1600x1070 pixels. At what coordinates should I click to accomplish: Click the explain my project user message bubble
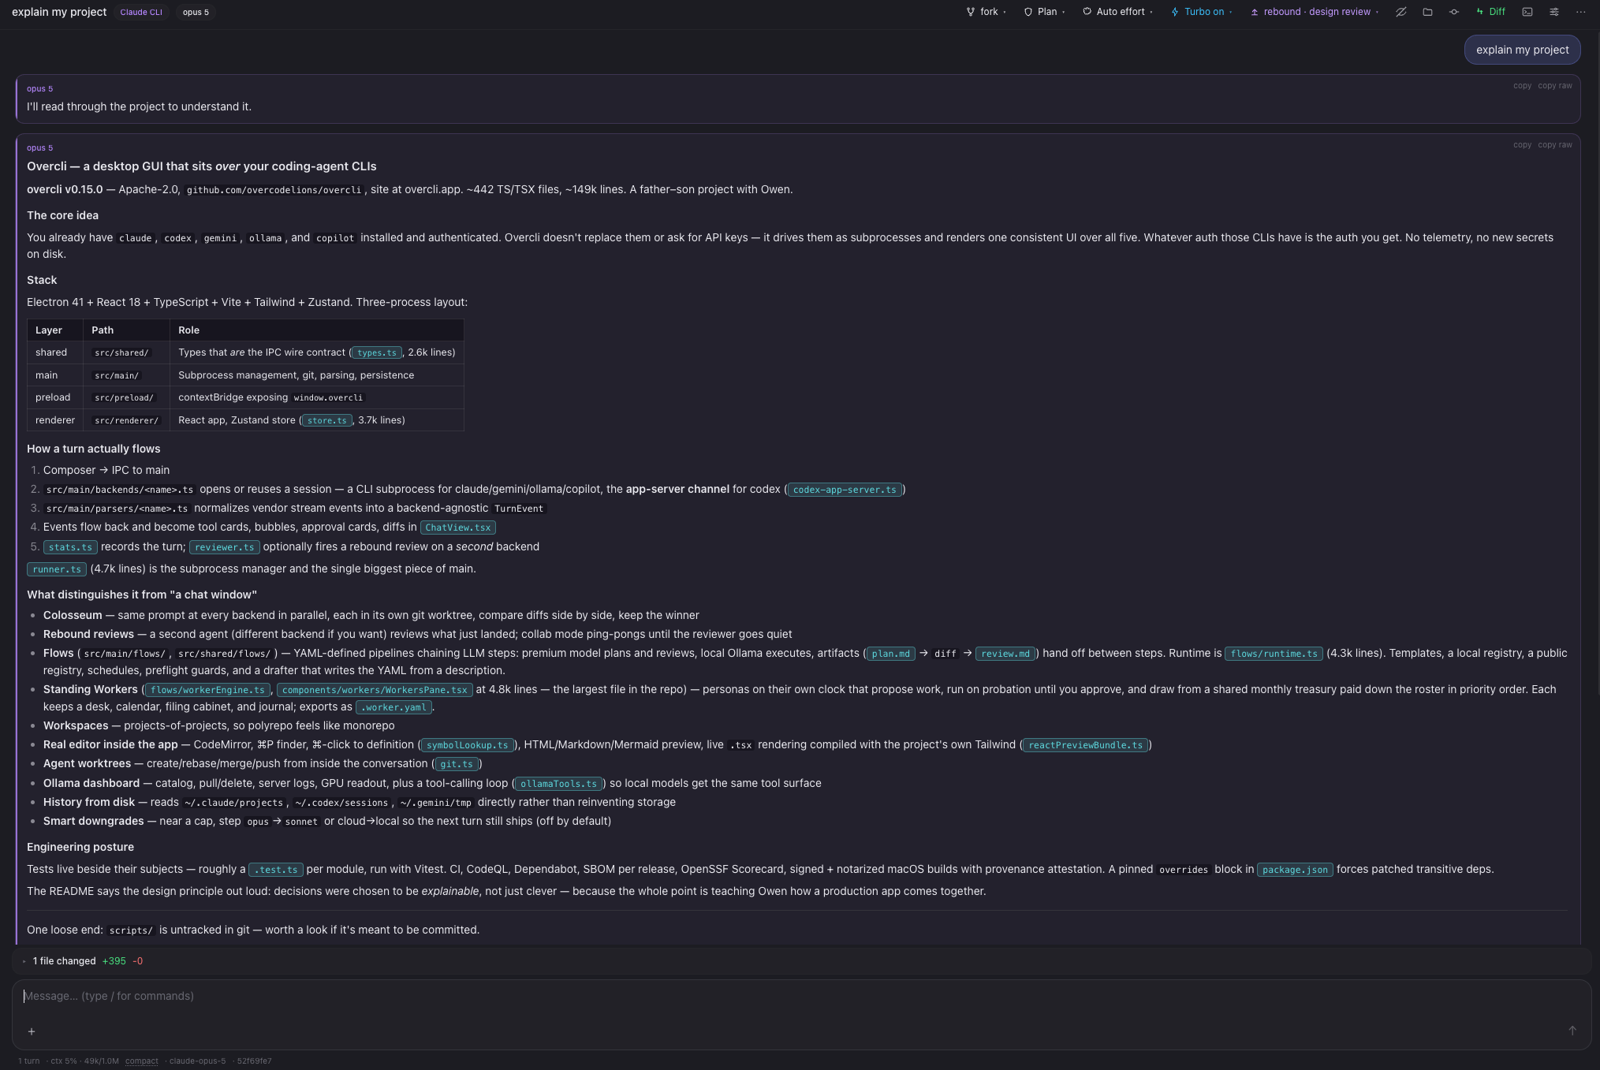click(x=1522, y=50)
